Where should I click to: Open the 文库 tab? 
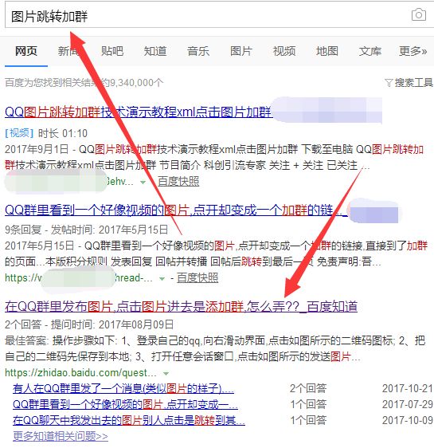[370, 51]
